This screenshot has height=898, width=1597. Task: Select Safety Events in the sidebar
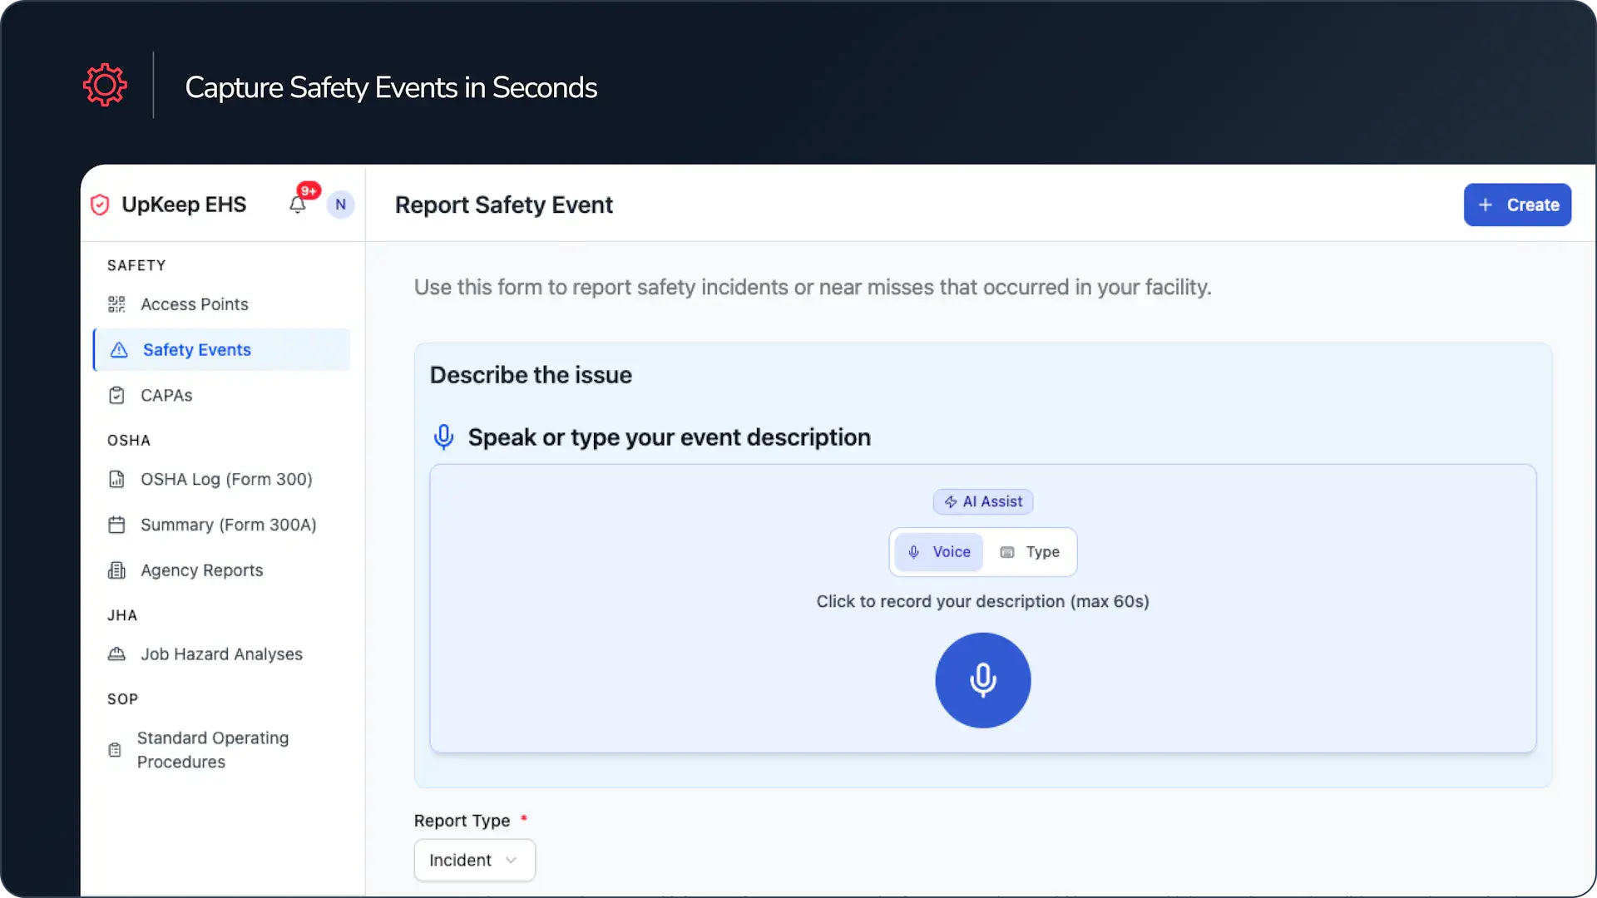coord(196,350)
